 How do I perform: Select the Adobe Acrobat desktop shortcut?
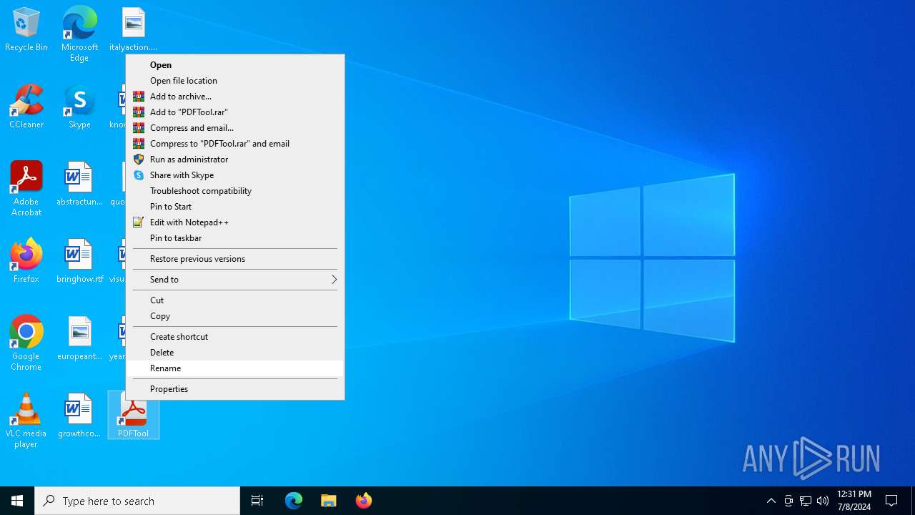click(26, 189)
